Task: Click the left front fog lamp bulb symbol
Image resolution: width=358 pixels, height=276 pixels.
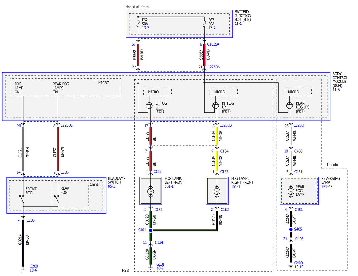Action: tap(151, 191)
